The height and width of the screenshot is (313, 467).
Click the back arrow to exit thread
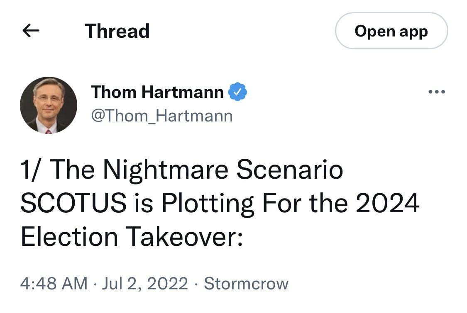point(31,30)
